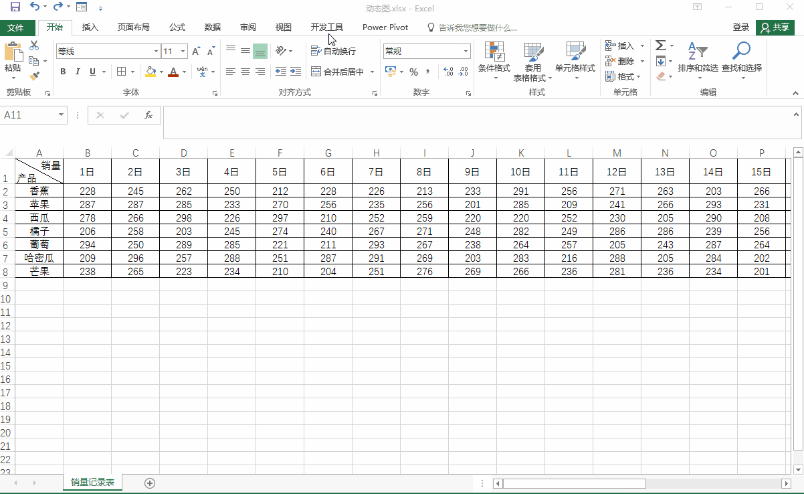Switch to the 页面布局 ribbon tab
Image resolution: width=804 pixels, height=494 pixels.
[x=134, y=27]
